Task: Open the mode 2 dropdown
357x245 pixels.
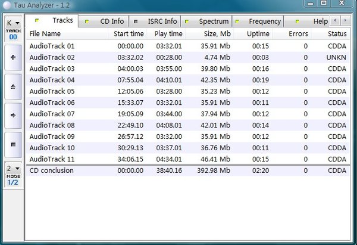Action: [13, 168]
